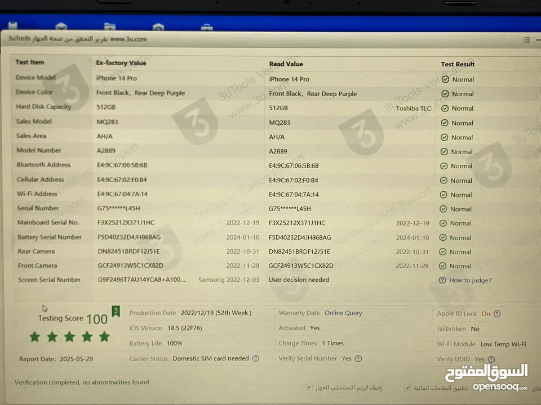541x405 pixels.
Task: Select the 'Cellular Address' row label
Action: [41, 179]
